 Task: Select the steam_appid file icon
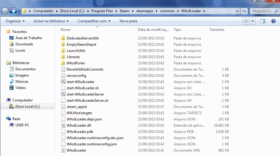[x=63, y=107]
